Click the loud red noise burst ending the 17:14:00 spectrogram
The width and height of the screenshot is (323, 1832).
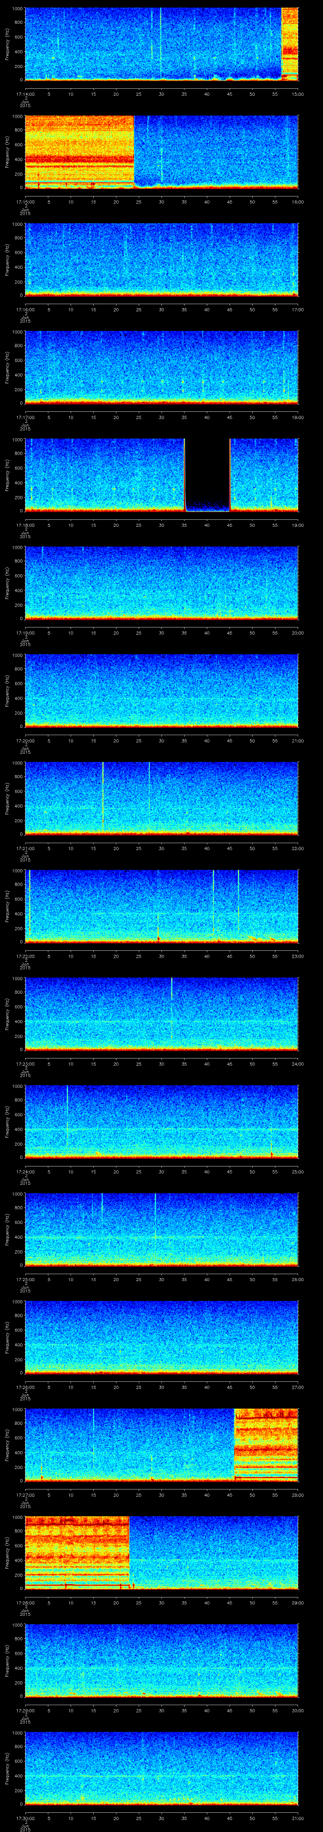point(290,44)
